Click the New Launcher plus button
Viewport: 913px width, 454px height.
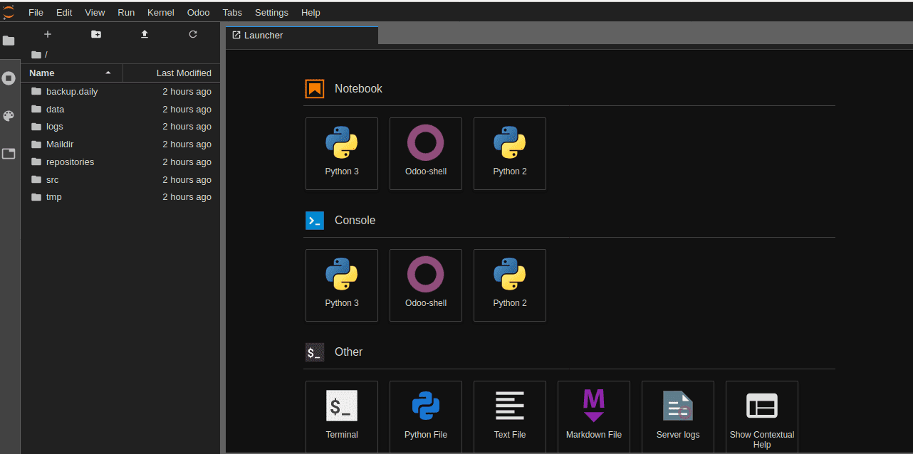point(48,34)
